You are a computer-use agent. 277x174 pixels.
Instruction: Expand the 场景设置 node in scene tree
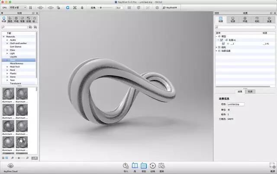[216, 51]
